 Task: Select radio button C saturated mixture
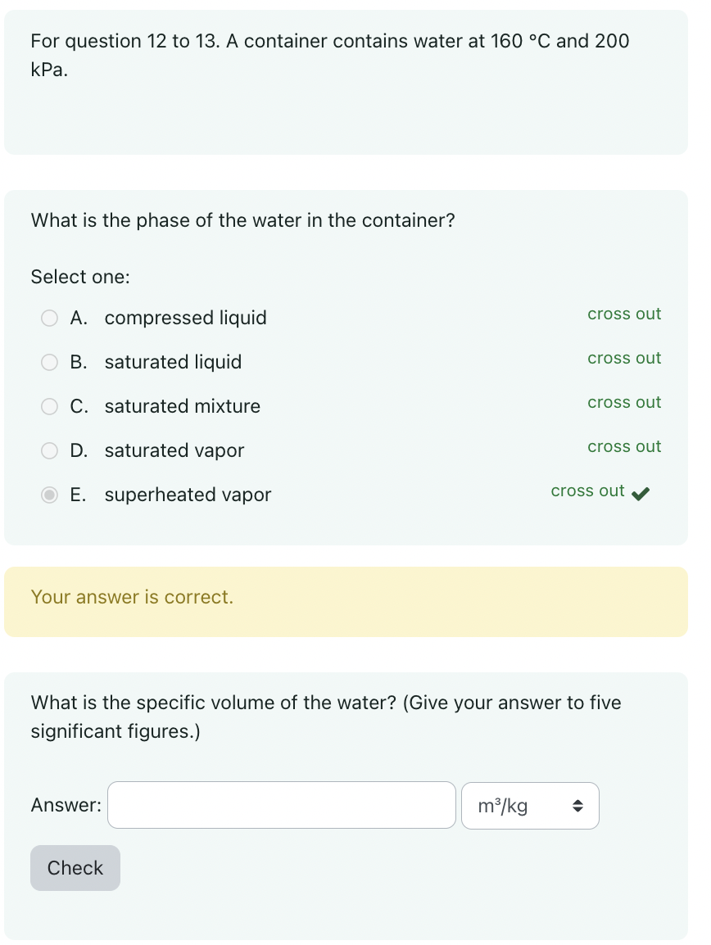click(x=49, y=406)
